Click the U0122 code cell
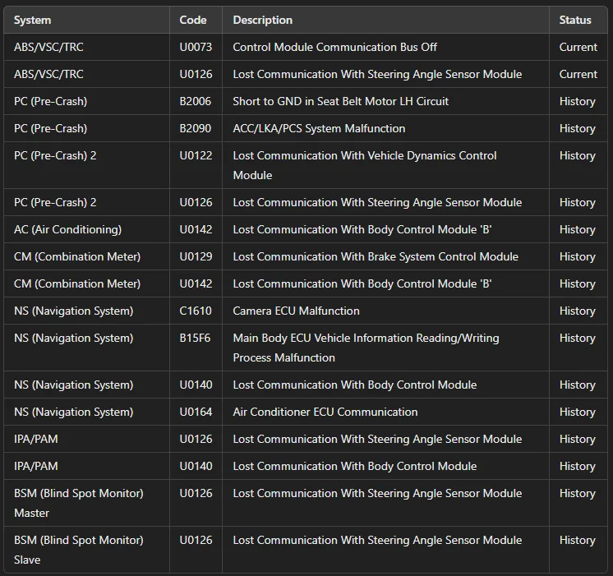Screen dimensions: 613x576 point(196,155)
